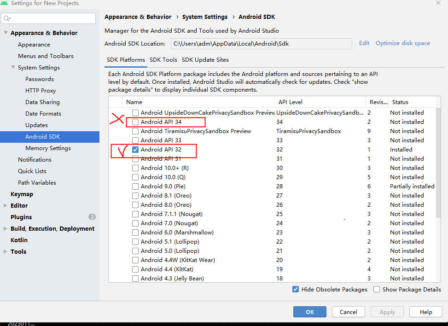Open the SDK Update Sites tab

click(x=205, y=60)
